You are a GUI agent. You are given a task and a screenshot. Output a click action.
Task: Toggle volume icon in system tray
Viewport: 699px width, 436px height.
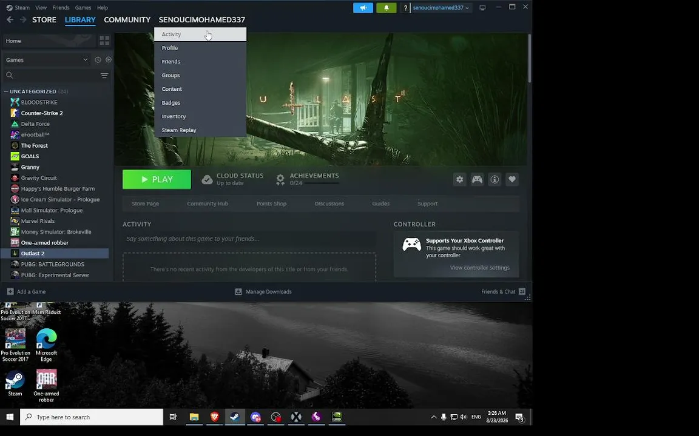coord(464,417)
